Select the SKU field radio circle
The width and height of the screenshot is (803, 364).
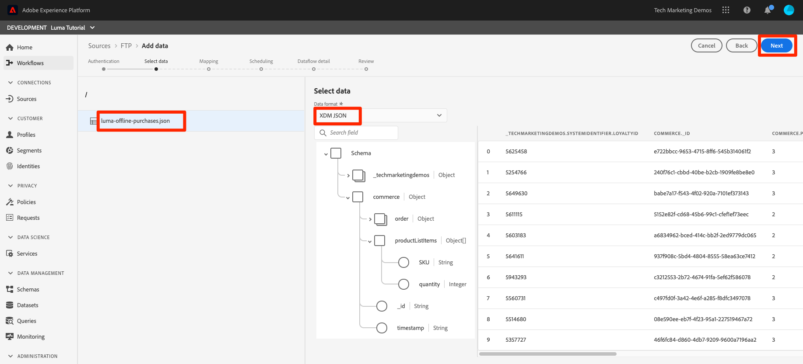(404, 263)
